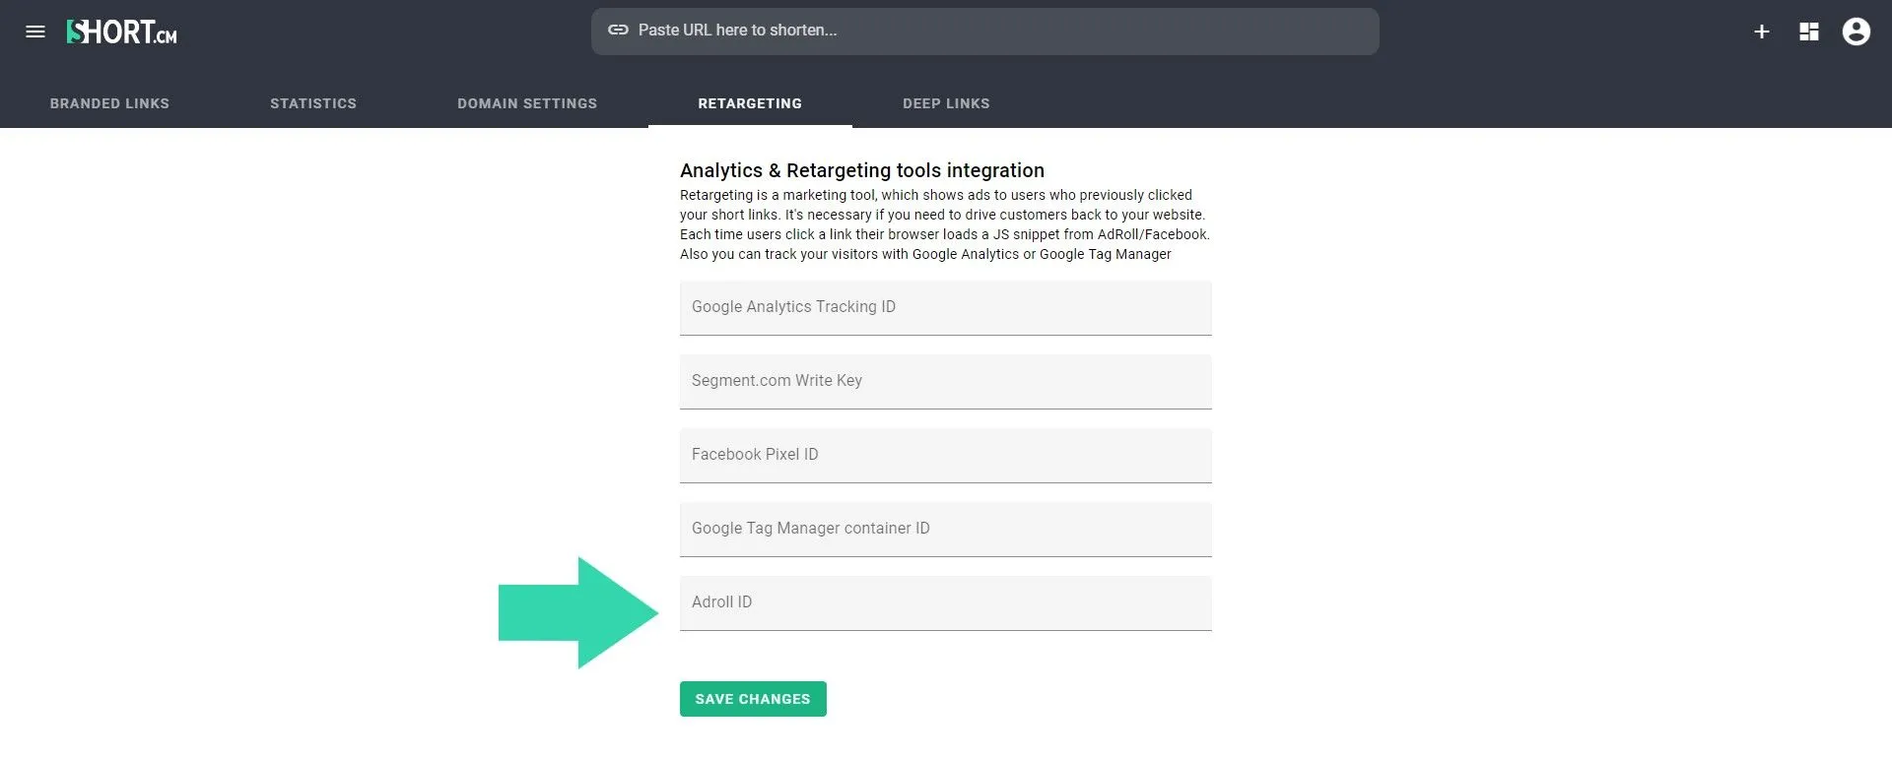Screen dimensions: 1892x758
Task: Open the dashboard grid icon
Action: point(1809,32)
